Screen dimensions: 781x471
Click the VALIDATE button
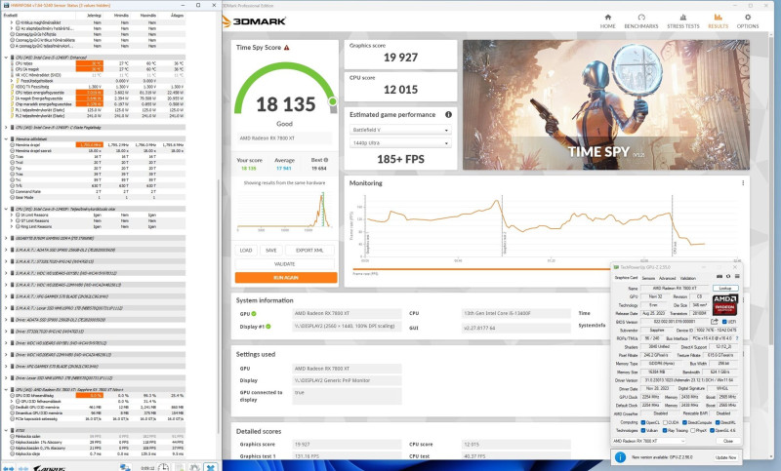[284, 264]
